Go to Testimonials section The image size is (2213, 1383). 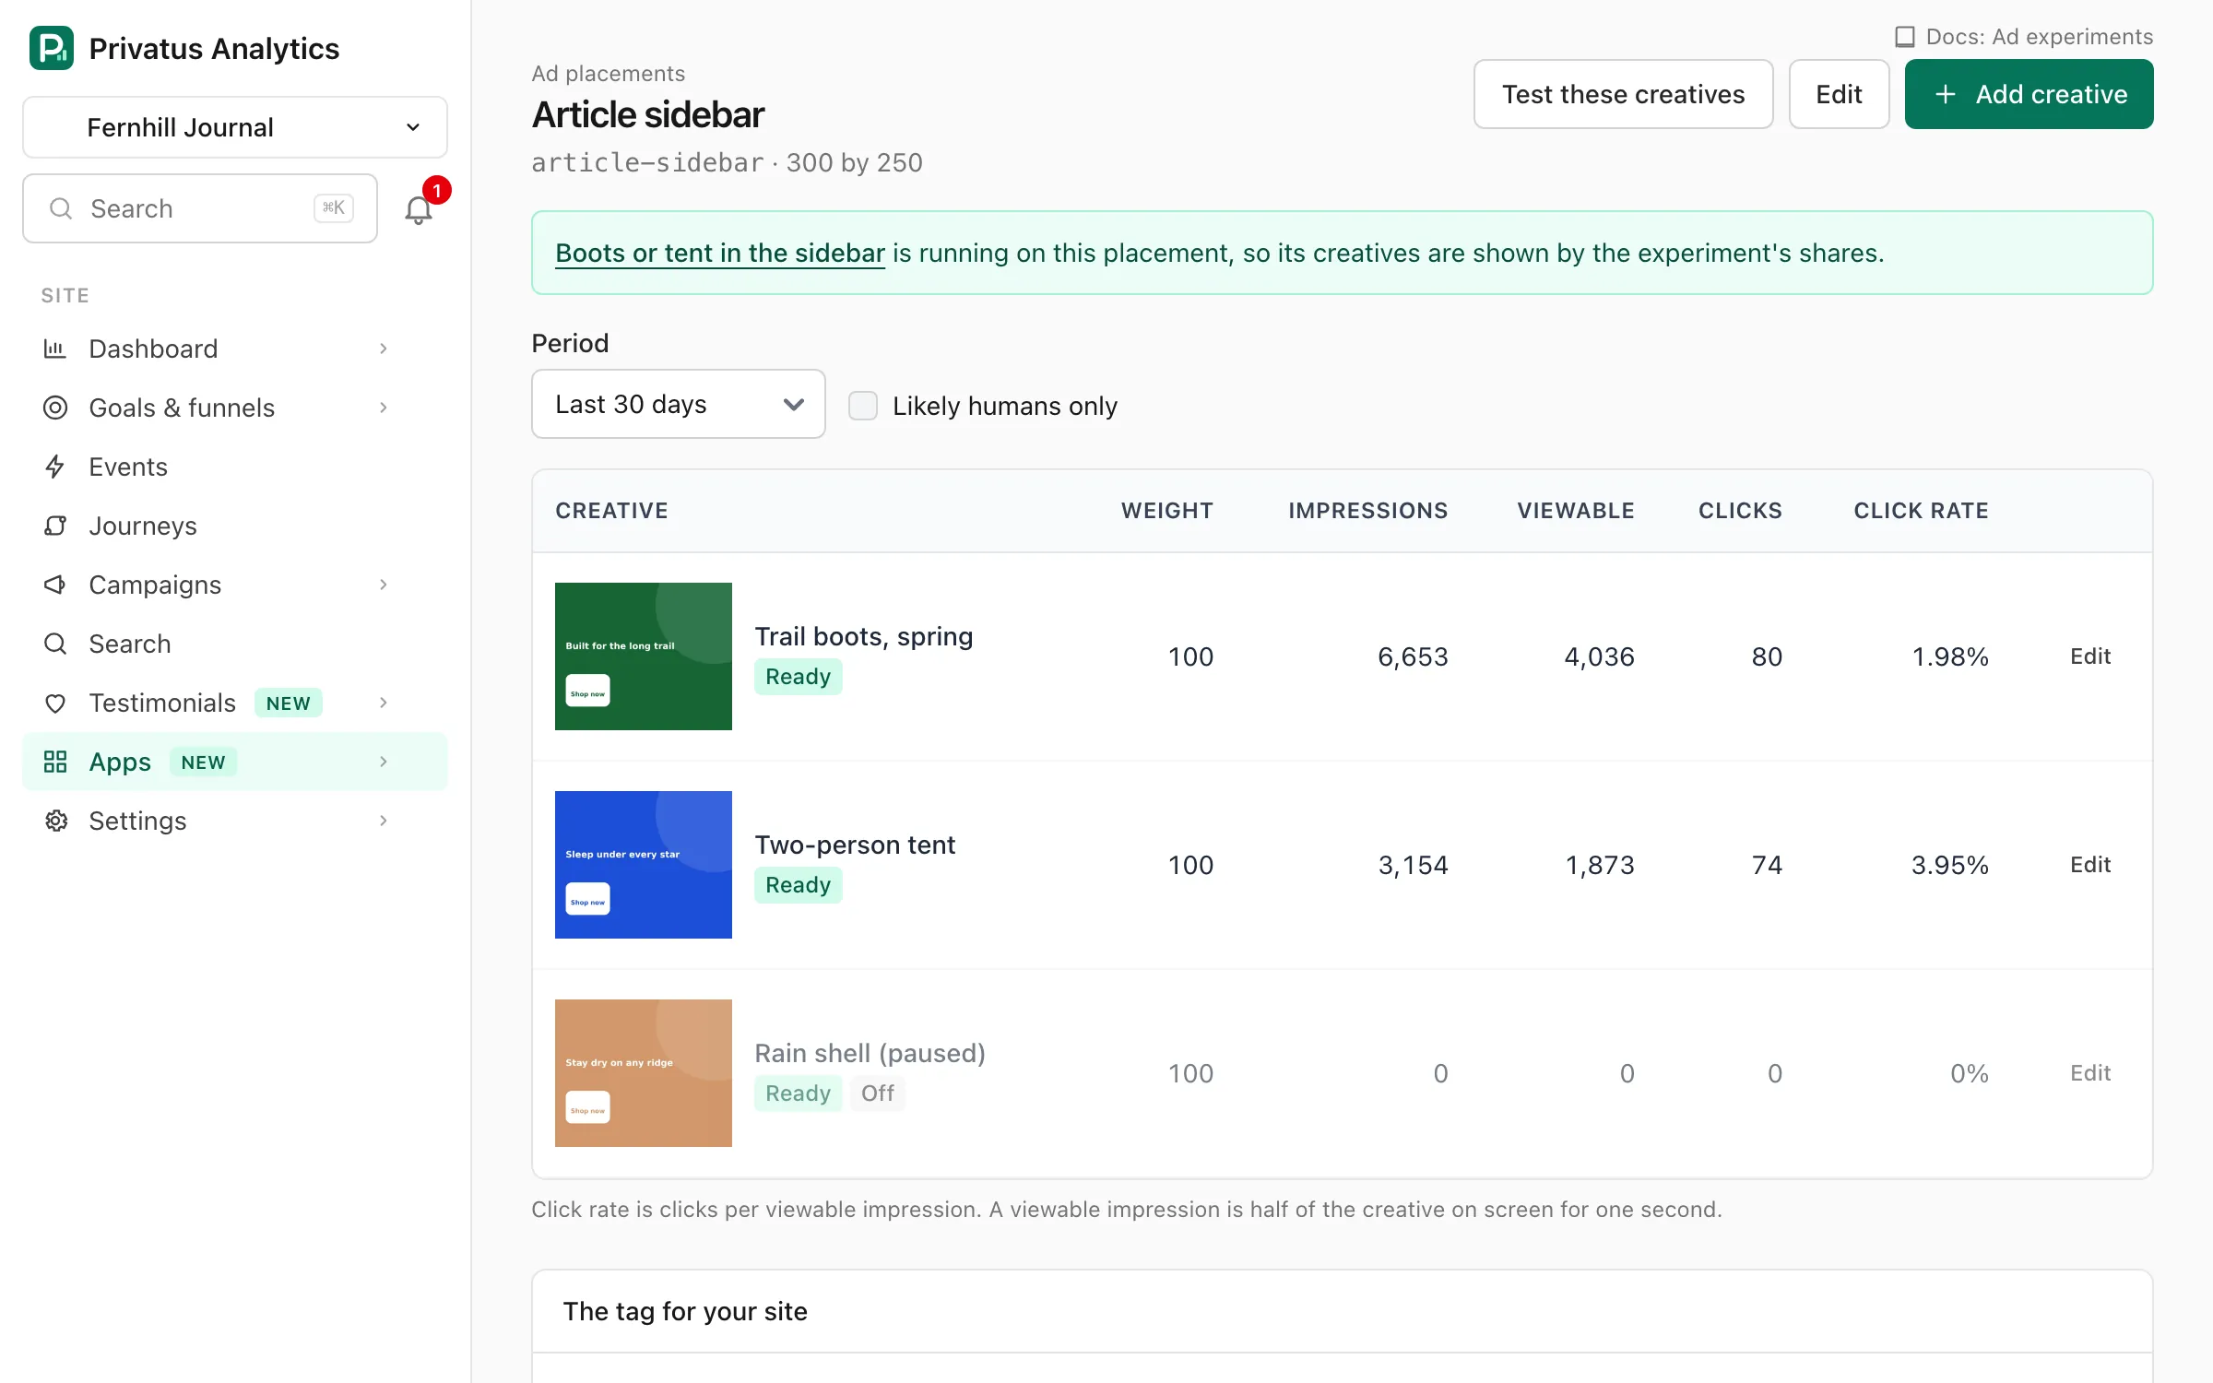coord(235,703)
